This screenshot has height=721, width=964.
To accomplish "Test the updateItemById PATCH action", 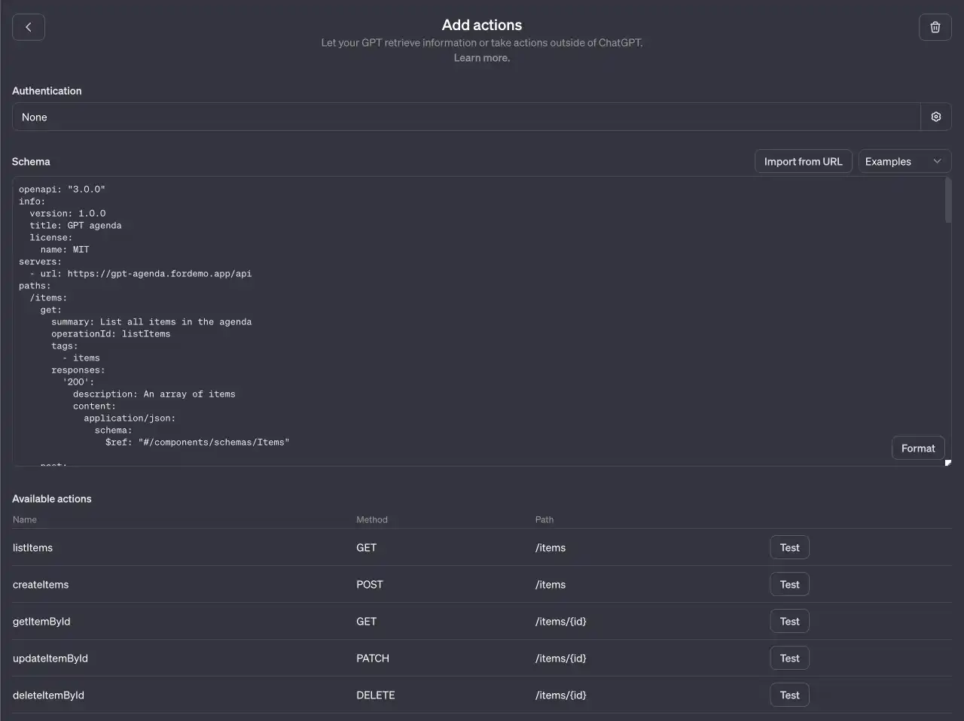I will (x=789, y=657).
